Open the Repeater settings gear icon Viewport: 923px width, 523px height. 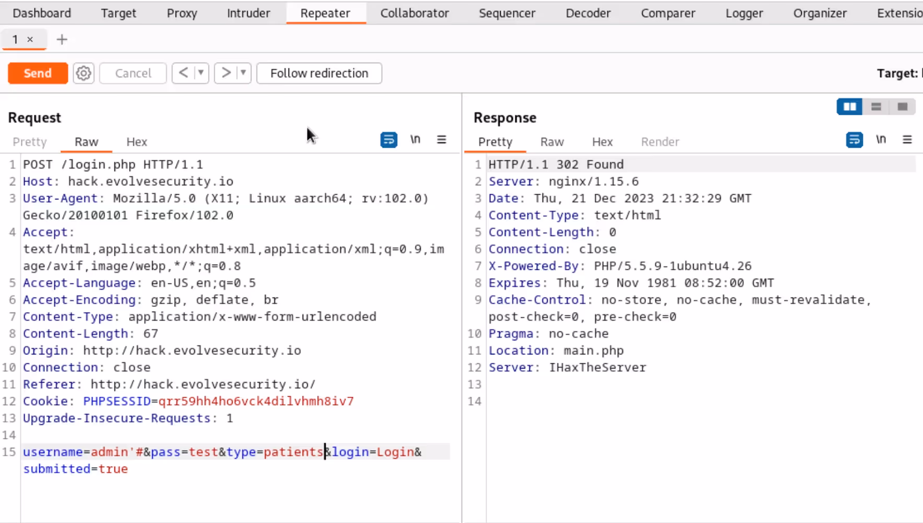point(83,73)
